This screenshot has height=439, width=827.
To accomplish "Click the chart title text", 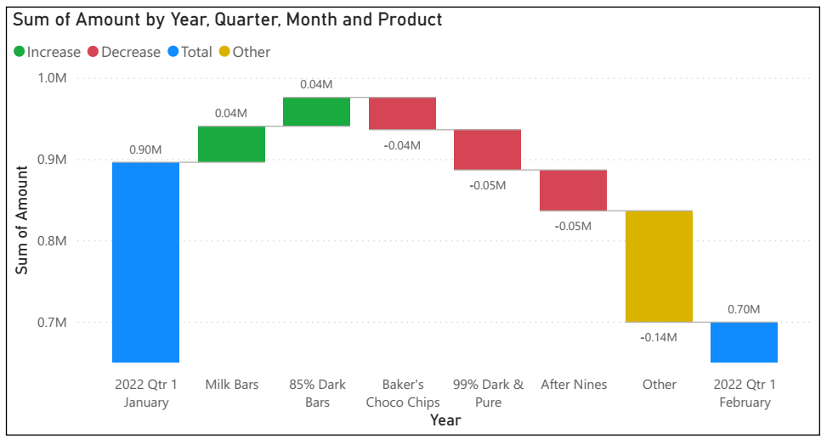I will pyautogui.click(x=228, y=20).
